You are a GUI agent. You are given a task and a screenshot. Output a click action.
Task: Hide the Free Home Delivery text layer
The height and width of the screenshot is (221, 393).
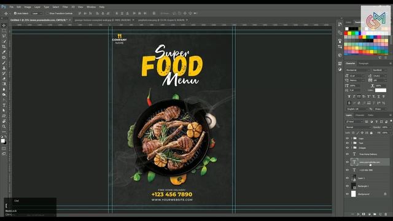[347, 154]
